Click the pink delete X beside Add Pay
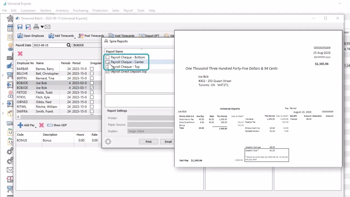The image size is (350, 197). pos(41,125)
